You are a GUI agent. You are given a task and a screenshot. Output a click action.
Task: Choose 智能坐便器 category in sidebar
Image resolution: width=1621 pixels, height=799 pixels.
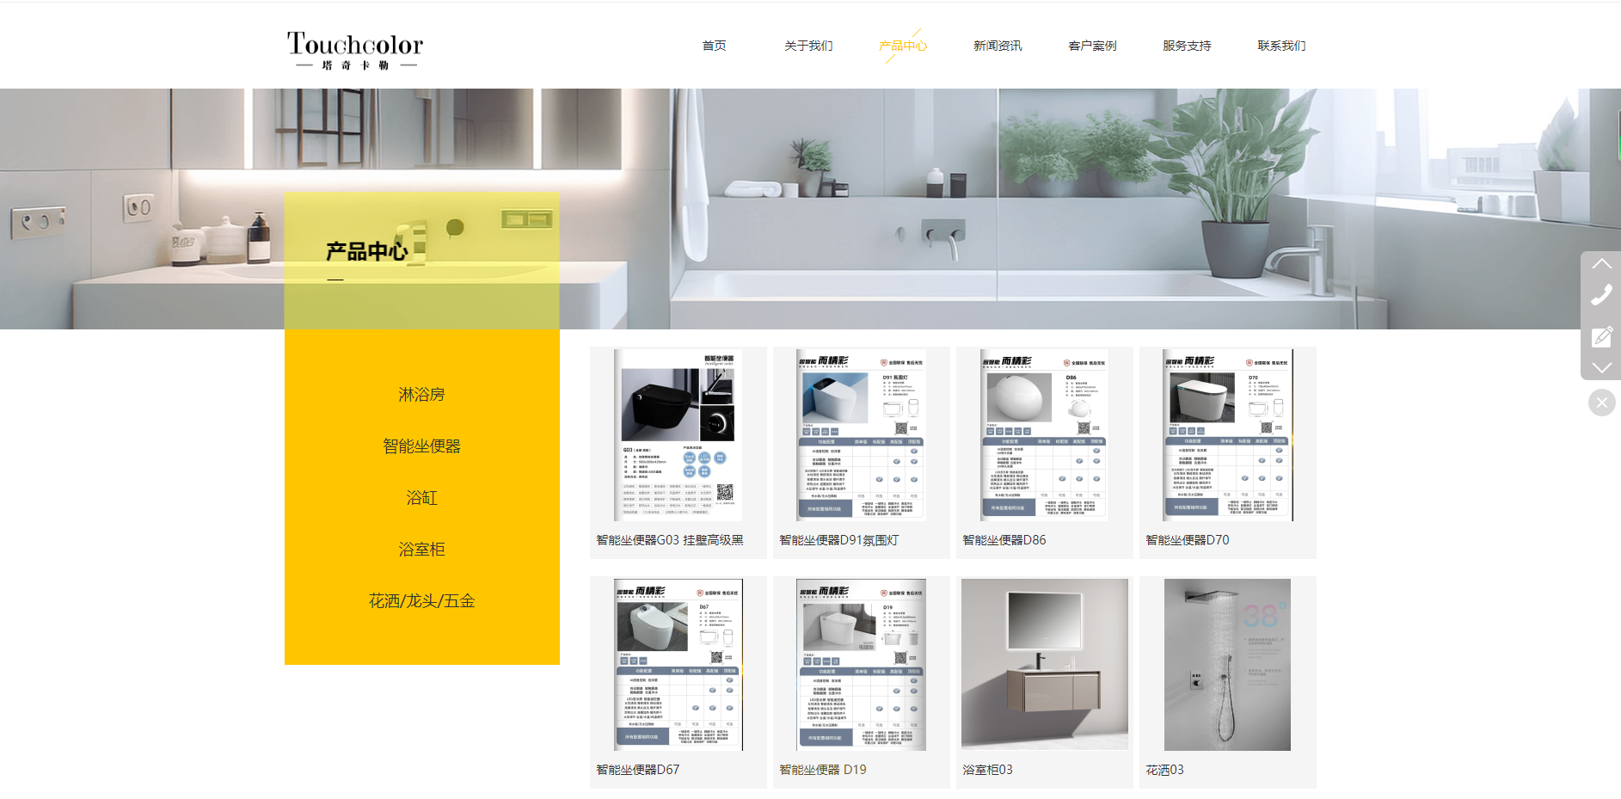[x=421, y=446]
